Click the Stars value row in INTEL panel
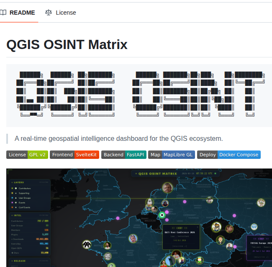The image size is (272, 267). (30, 253)
